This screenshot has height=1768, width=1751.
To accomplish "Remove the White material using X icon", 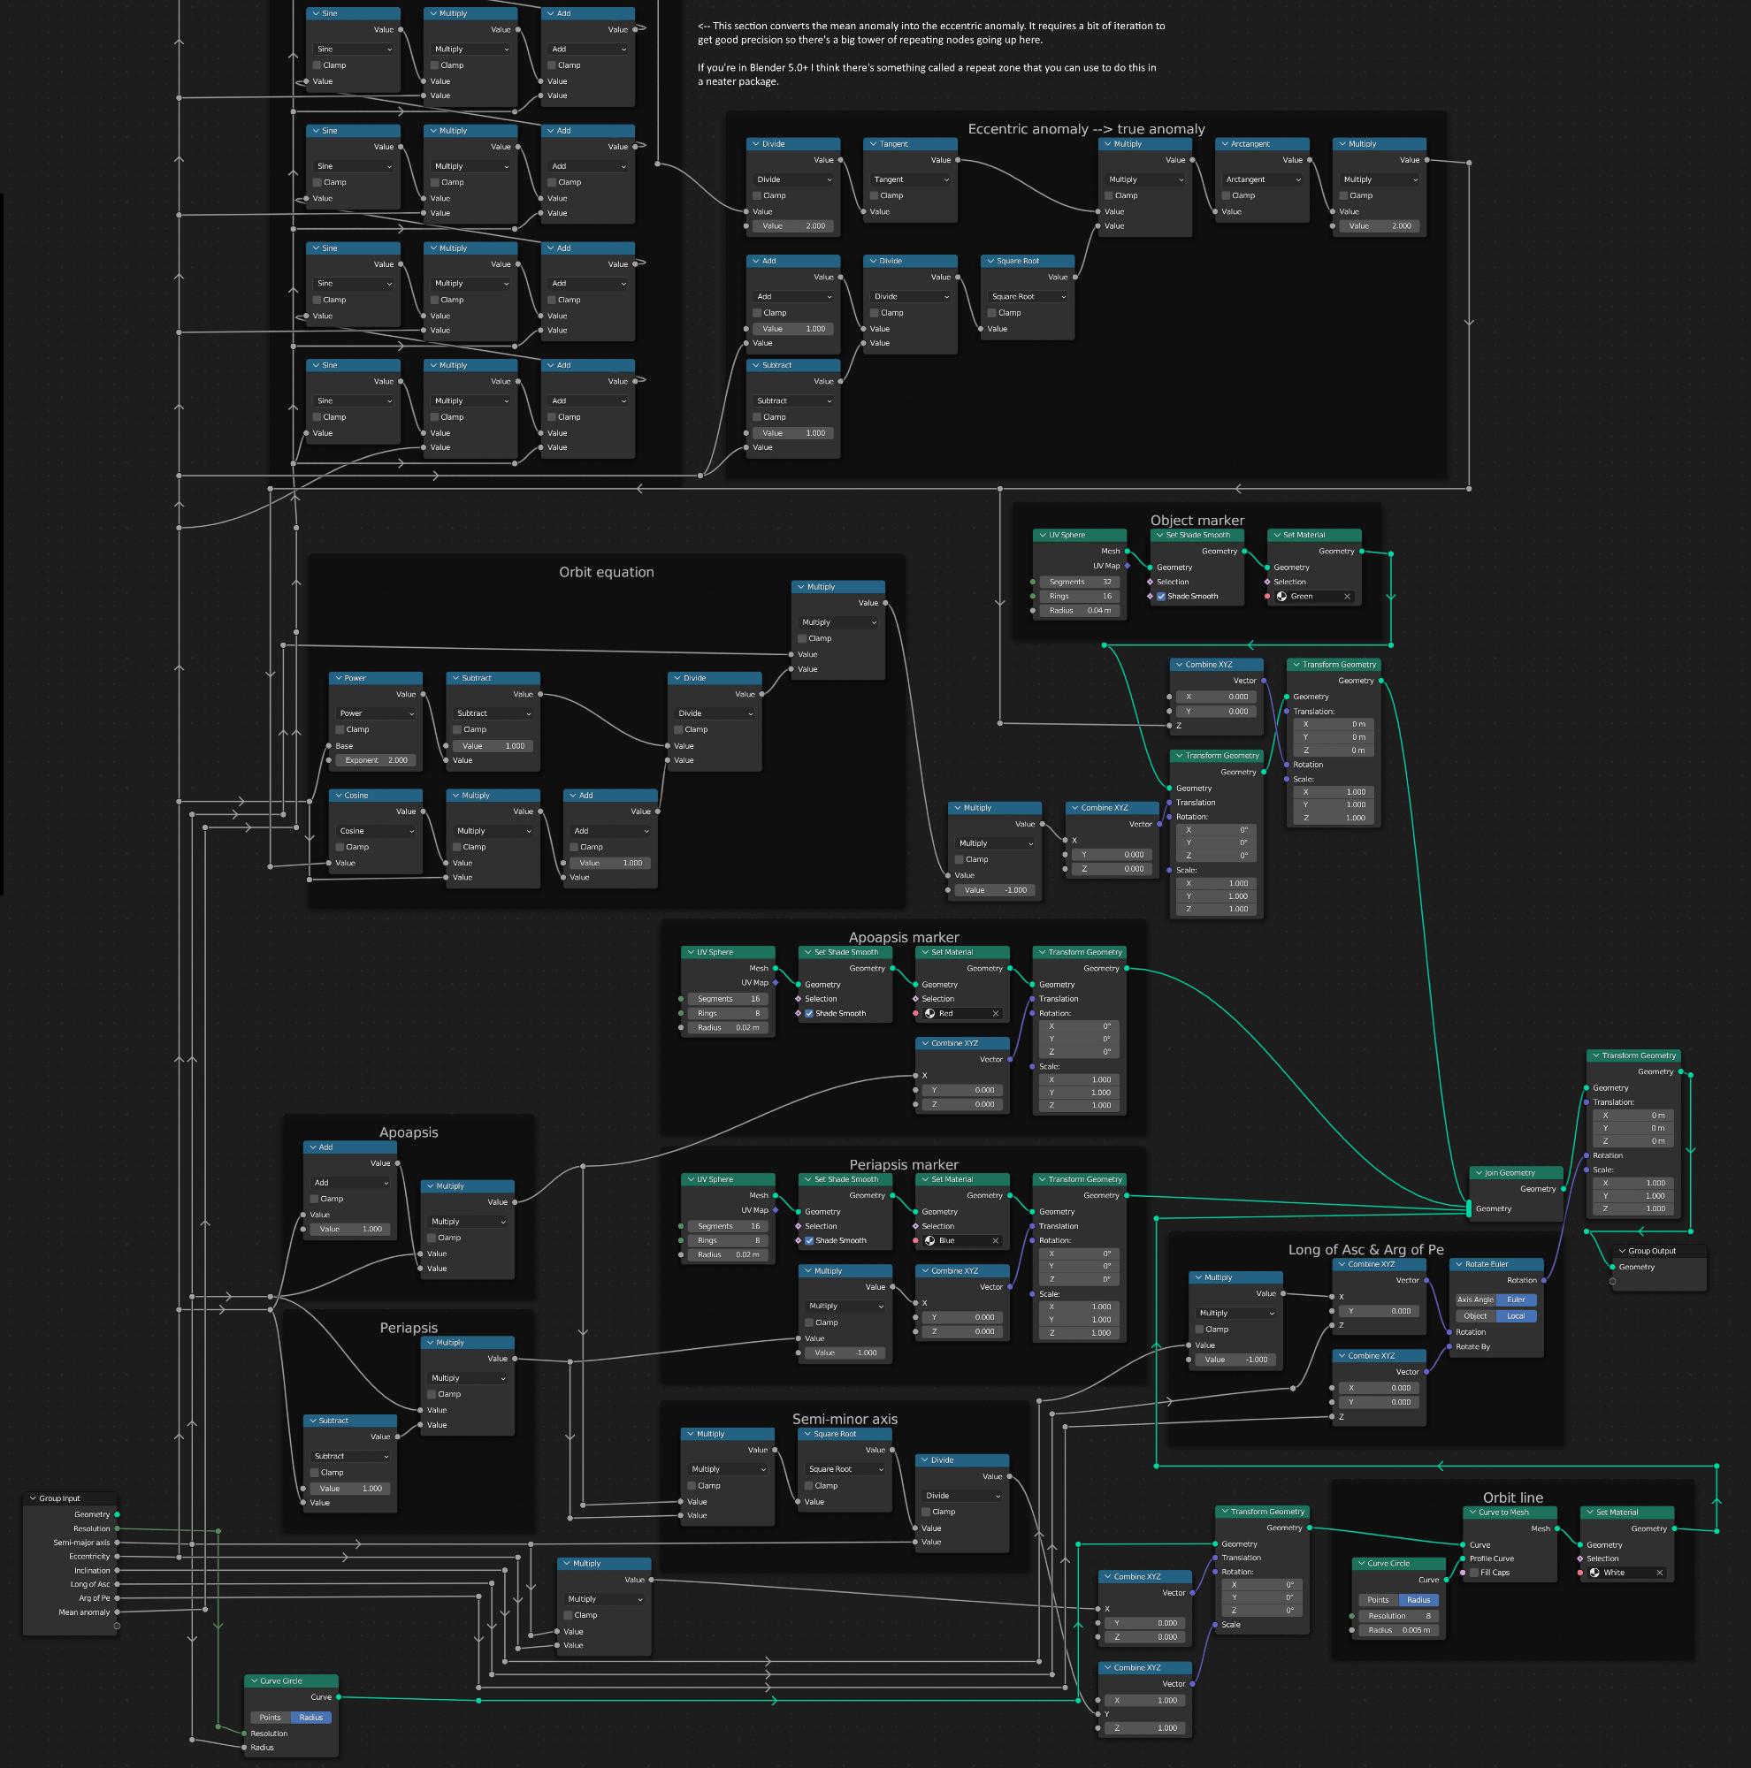I will 1659,1574.
